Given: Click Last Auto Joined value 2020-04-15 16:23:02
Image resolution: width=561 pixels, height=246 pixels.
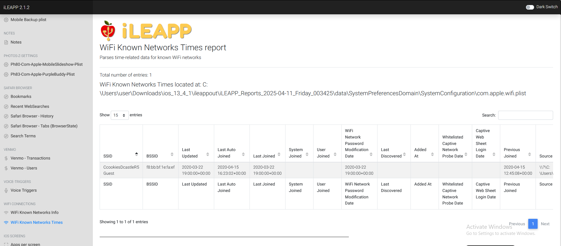Looking at the screenshot, I should tap(232, 170).
